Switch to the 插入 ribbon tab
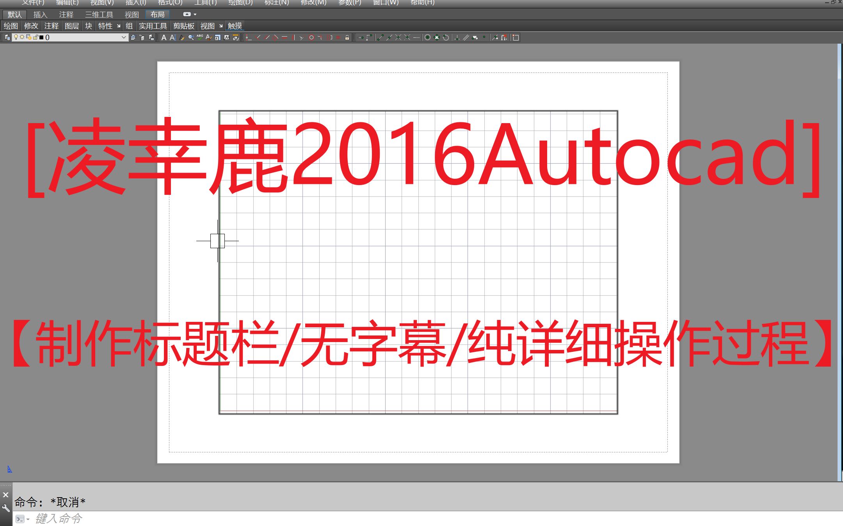 pyautogui.click(x=40, y=14)
